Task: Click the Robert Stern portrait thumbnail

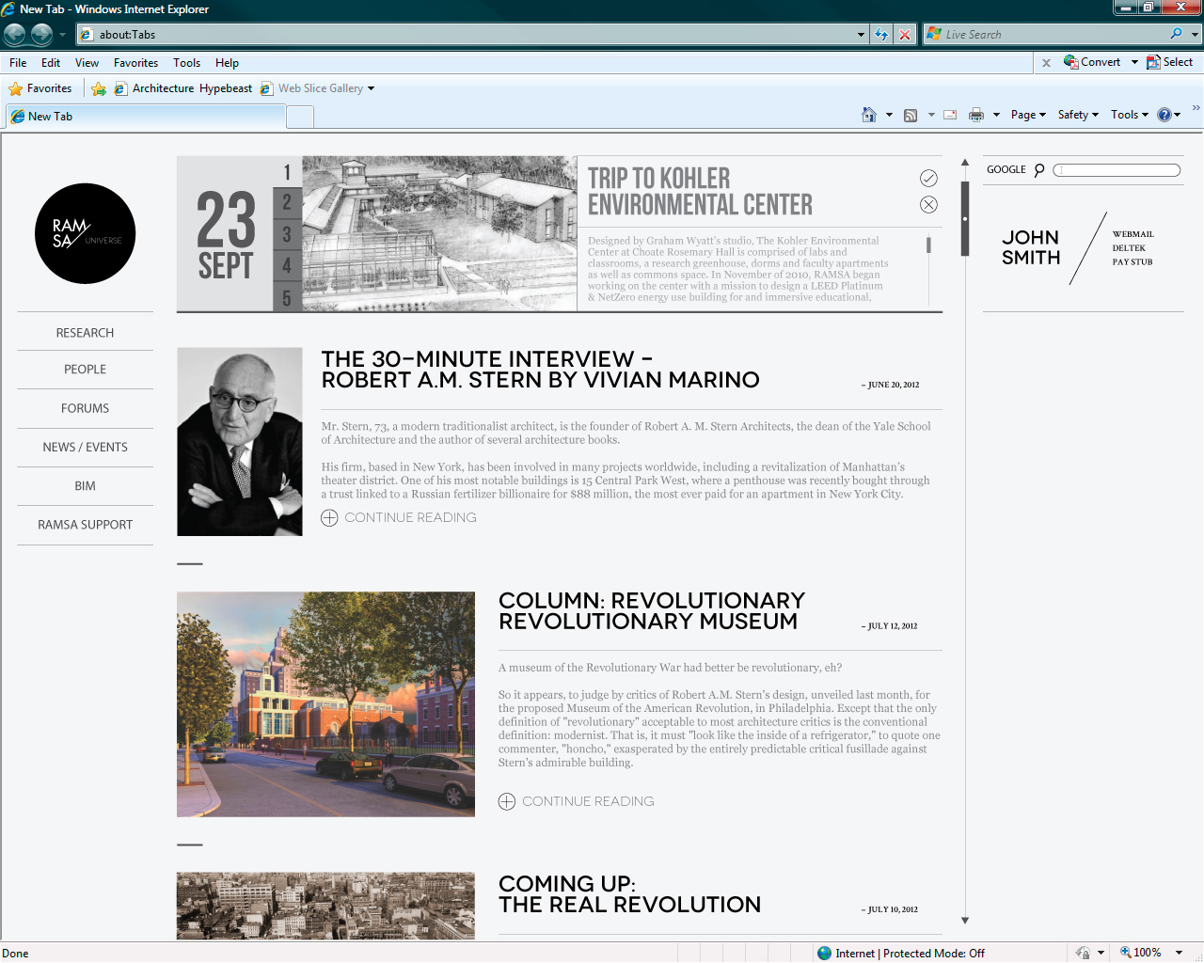Action: coord(240,442)
